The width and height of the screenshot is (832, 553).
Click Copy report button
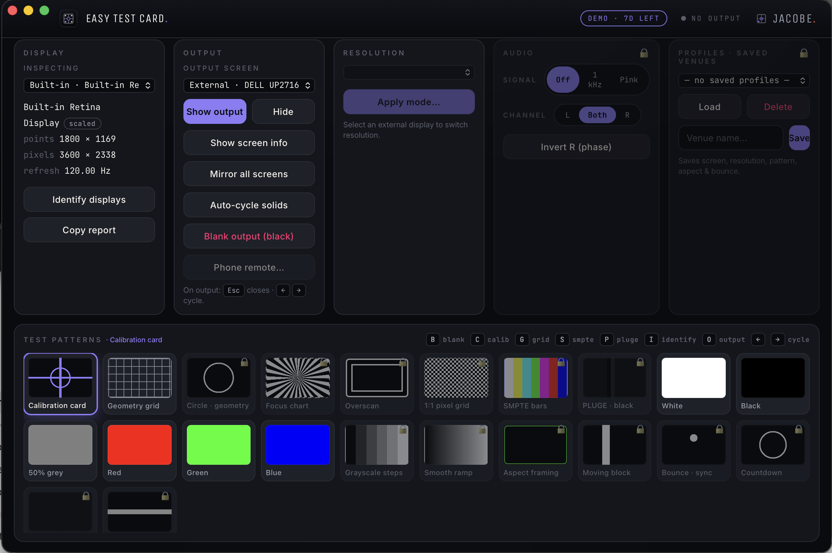click(x=89, y=229)
